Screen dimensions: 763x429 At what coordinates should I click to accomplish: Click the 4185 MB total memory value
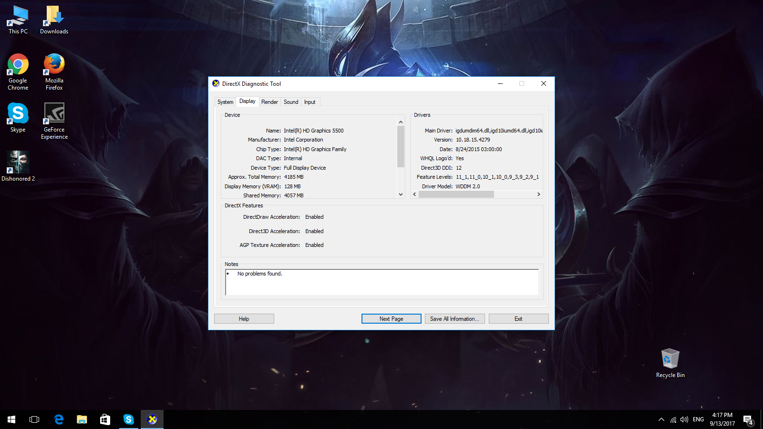294,177
